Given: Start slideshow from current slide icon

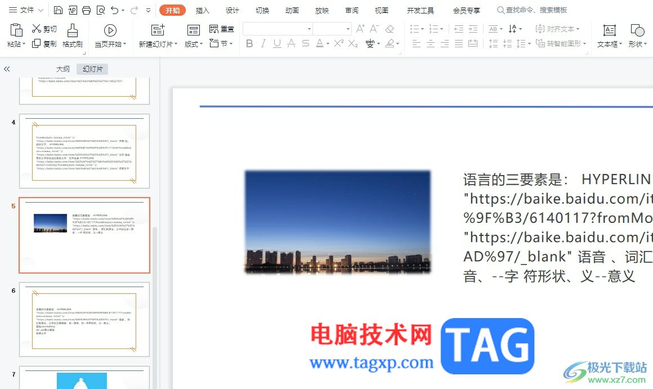Looking at the screenshot, I should coord(110,30).
